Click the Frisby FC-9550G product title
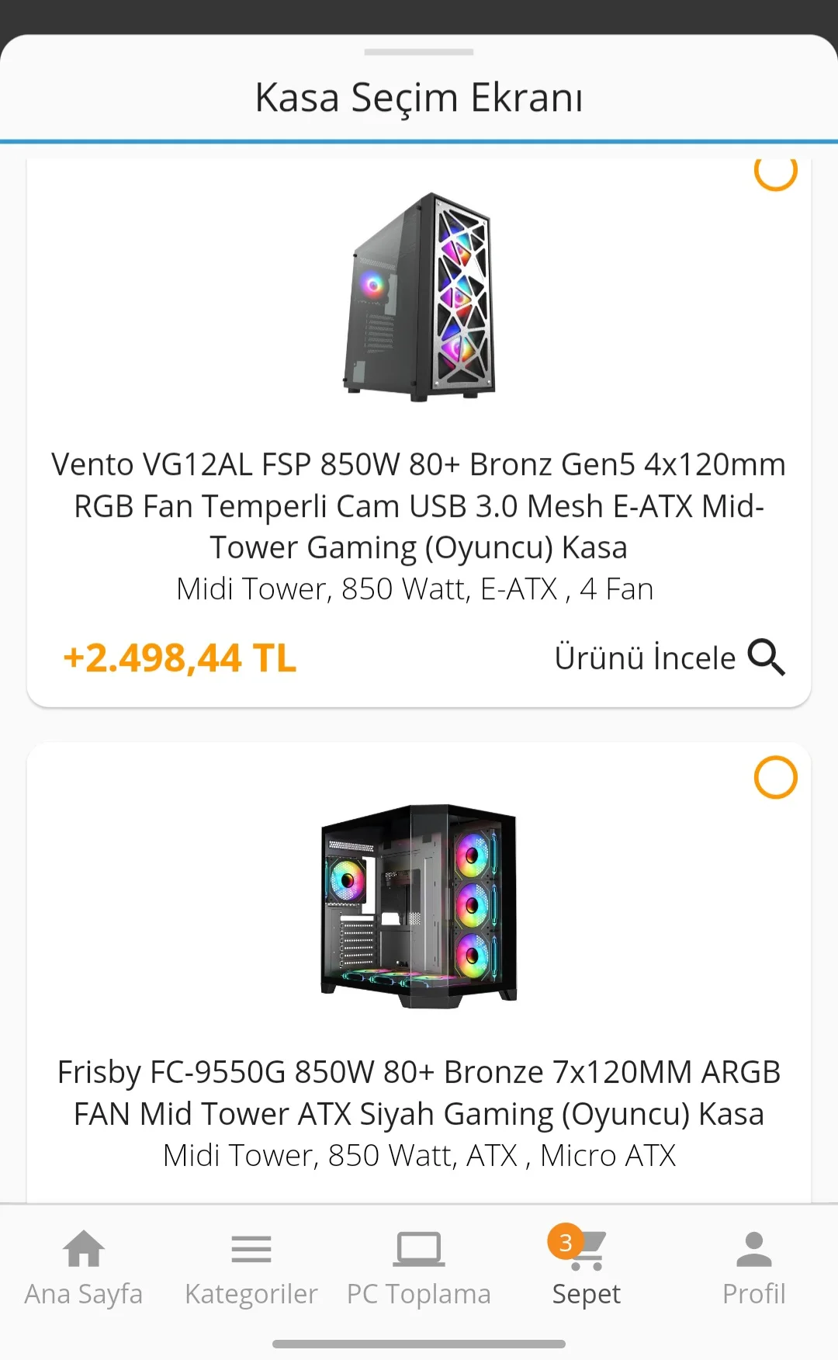The width and height of the screenshot is (838, 1360). [x=419, y=1092]
